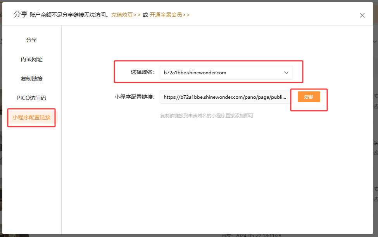
Task: Click inside the mini-program link URL field
Action: coord(225,97)
